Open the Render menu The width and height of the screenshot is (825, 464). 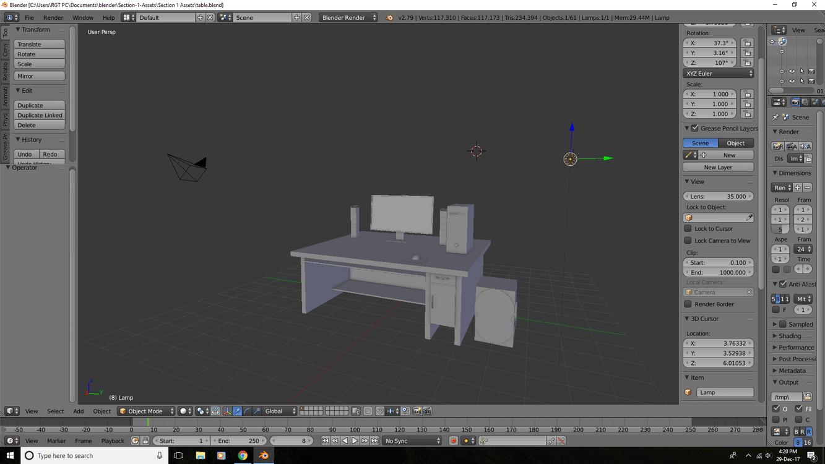coord(53,17)
